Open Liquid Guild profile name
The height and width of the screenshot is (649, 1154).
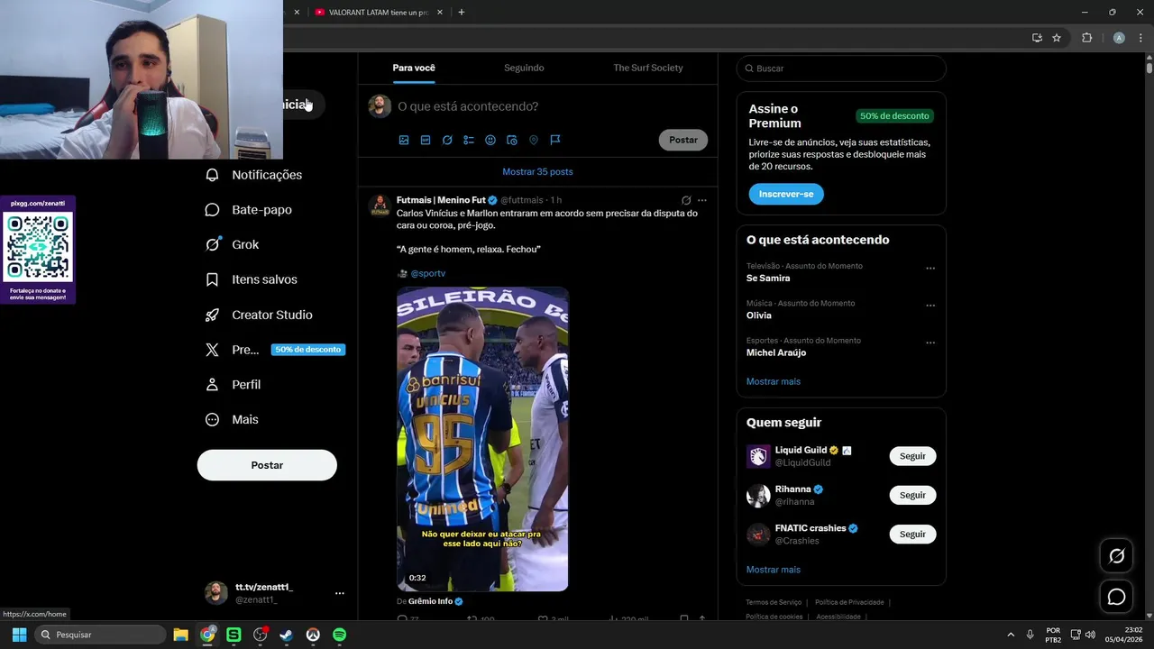(801, 450)
